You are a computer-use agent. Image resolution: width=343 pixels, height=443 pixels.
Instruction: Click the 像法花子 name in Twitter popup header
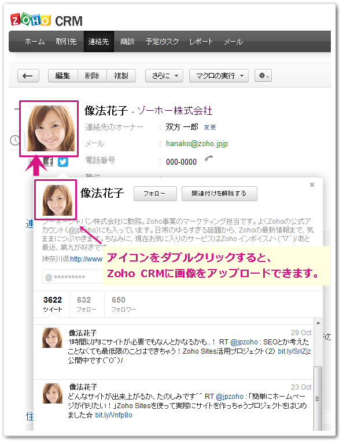click(x=102, y=193)
